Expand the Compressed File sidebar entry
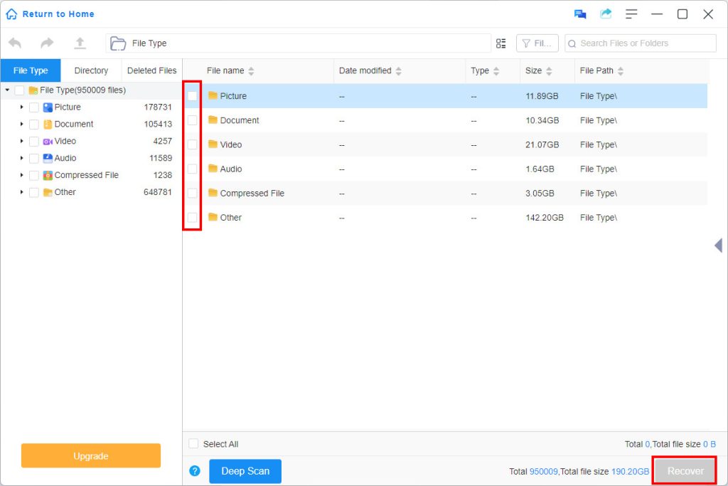The width and height of the screenshot is (728, 486). pyautogui.click(x=22, y=175)
